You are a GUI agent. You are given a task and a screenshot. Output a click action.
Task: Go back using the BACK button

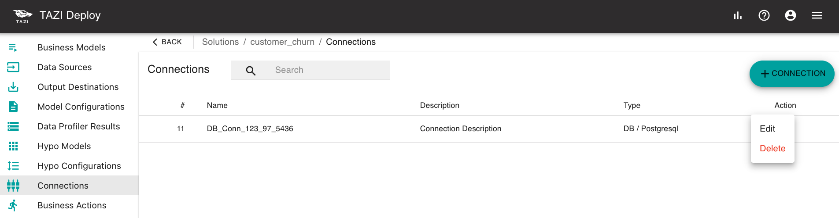(x=167, y=42)
